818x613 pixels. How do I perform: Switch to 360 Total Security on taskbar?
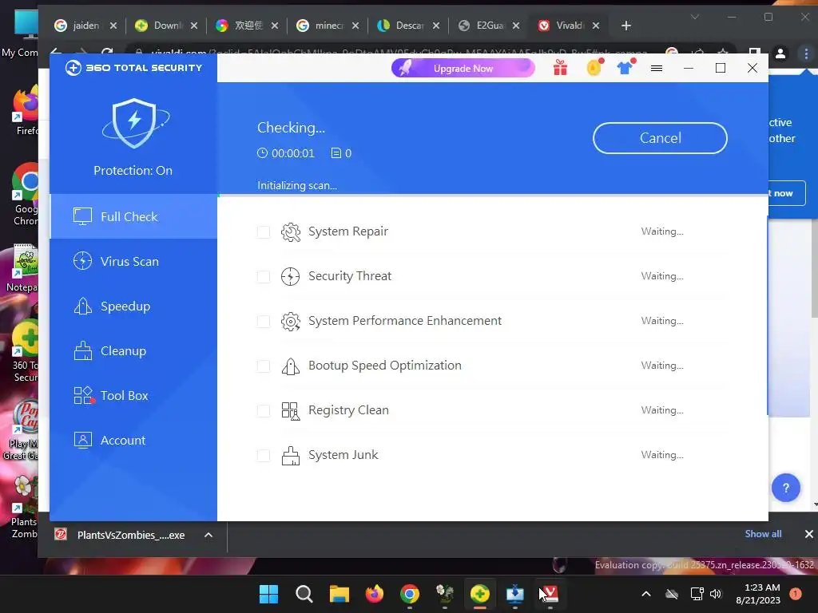pyautogui.click(x=480, y=594)
